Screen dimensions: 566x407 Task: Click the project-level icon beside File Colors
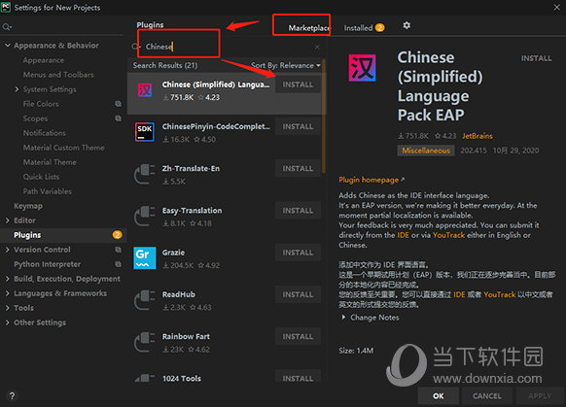point(118,104)
